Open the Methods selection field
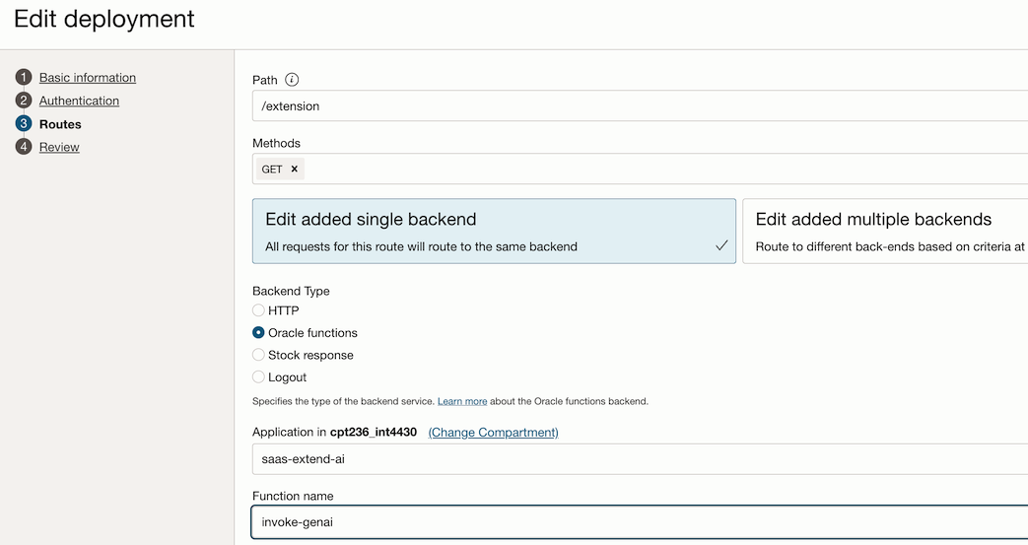This screenshot has width=1028, height=545. pos(660,170)
